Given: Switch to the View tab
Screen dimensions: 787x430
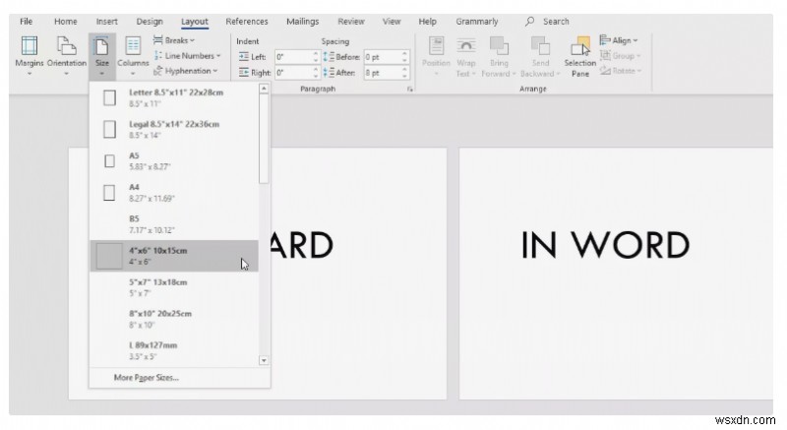Looking at the screenshot, I should pos(392,22).
